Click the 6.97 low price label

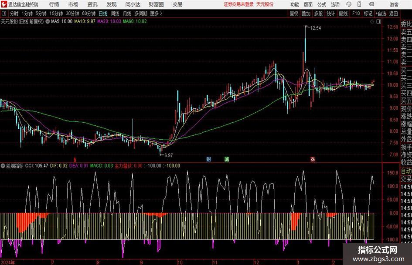168,155
